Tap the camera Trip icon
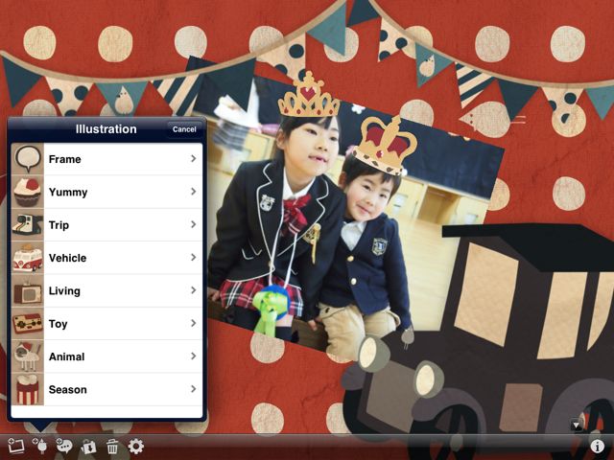 pos(28,225)
